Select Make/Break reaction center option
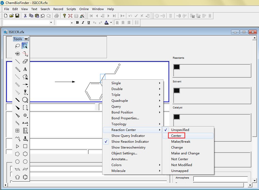The height and width of the screenshot is (190, 259). point(188,142)
